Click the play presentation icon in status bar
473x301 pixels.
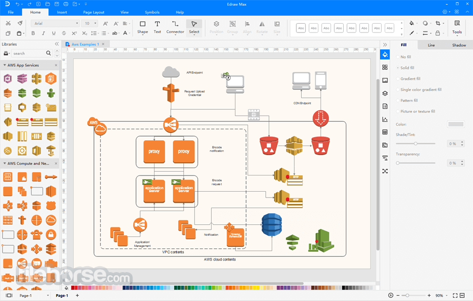pos(390,295)
